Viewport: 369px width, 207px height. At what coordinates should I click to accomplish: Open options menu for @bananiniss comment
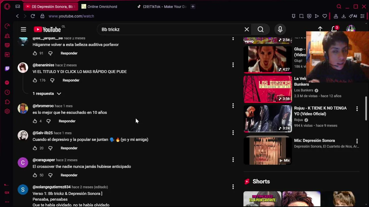tap(233, 65)
